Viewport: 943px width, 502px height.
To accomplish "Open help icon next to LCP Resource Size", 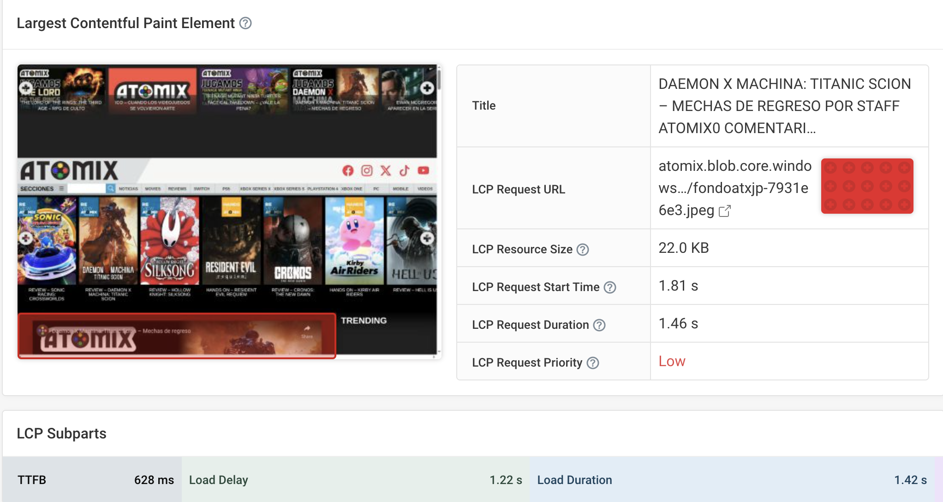I will point(583,250).
